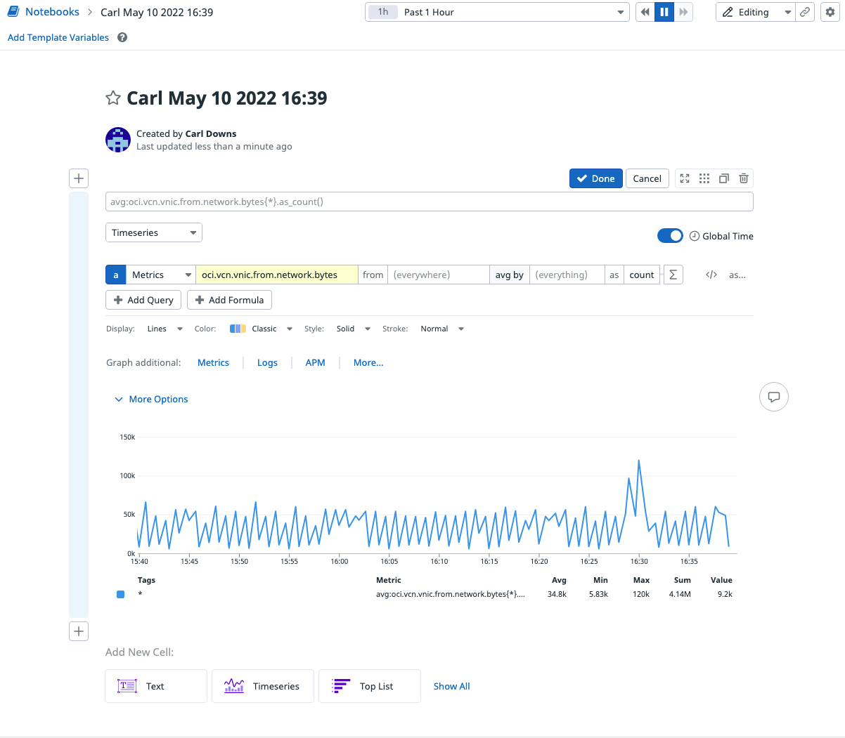Pause live data updates
845x738 pixels.
tap(664, 12)
